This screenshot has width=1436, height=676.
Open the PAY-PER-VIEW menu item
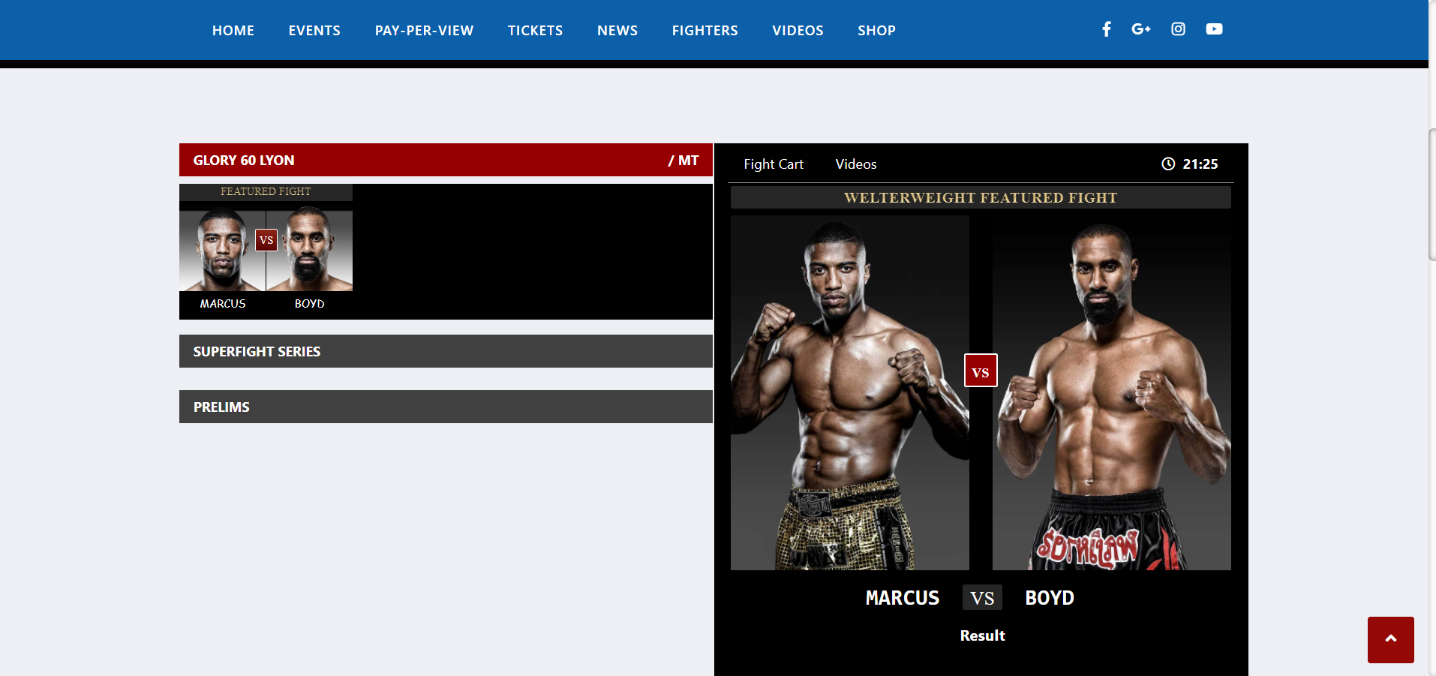coord(424,31)
